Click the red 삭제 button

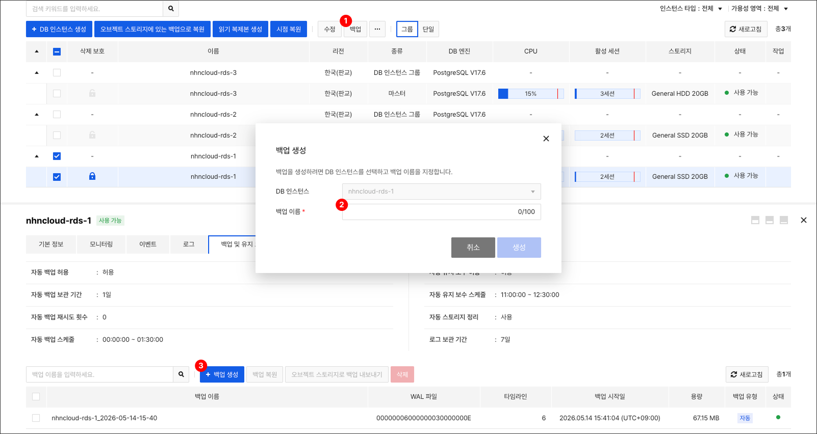coord(402,374)
